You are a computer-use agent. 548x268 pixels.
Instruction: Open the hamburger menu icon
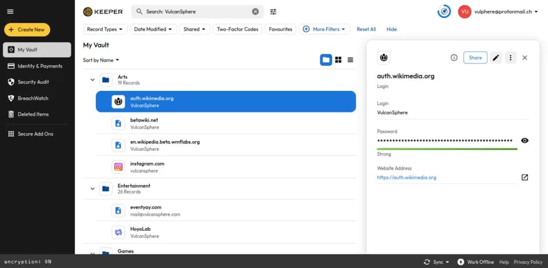[x=10, y=11]
